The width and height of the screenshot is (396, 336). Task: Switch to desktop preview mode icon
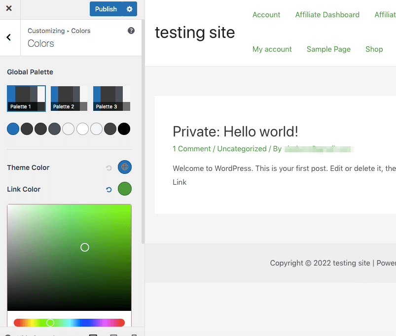point(93,334)
